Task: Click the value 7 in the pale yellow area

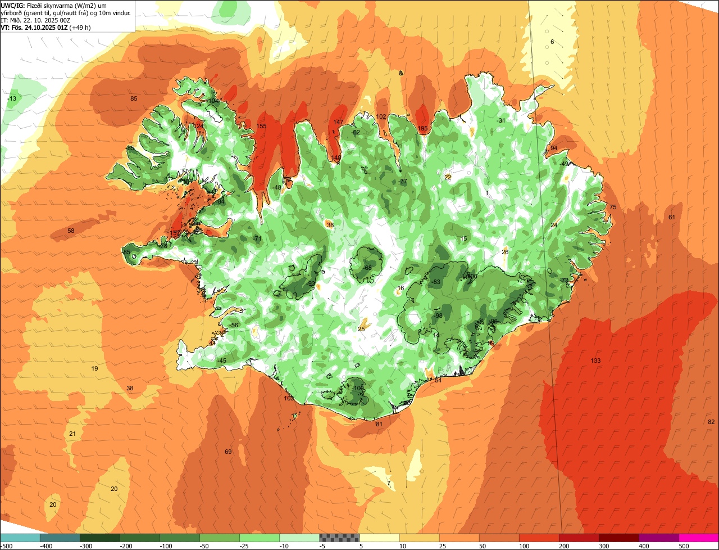Action: click(x=389, y=483)
